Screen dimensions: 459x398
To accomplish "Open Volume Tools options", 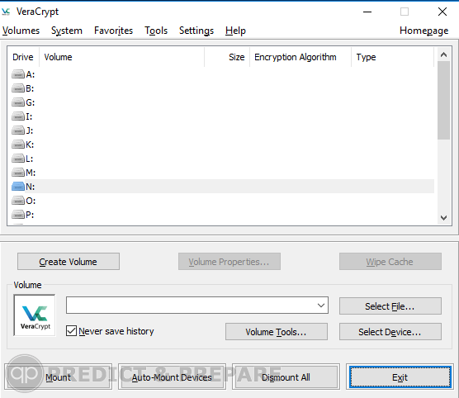I will [x=277, y=332].
